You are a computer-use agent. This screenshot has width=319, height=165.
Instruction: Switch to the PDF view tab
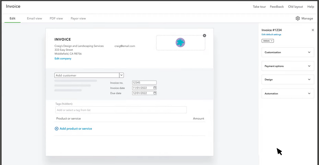tap(56, 18)
